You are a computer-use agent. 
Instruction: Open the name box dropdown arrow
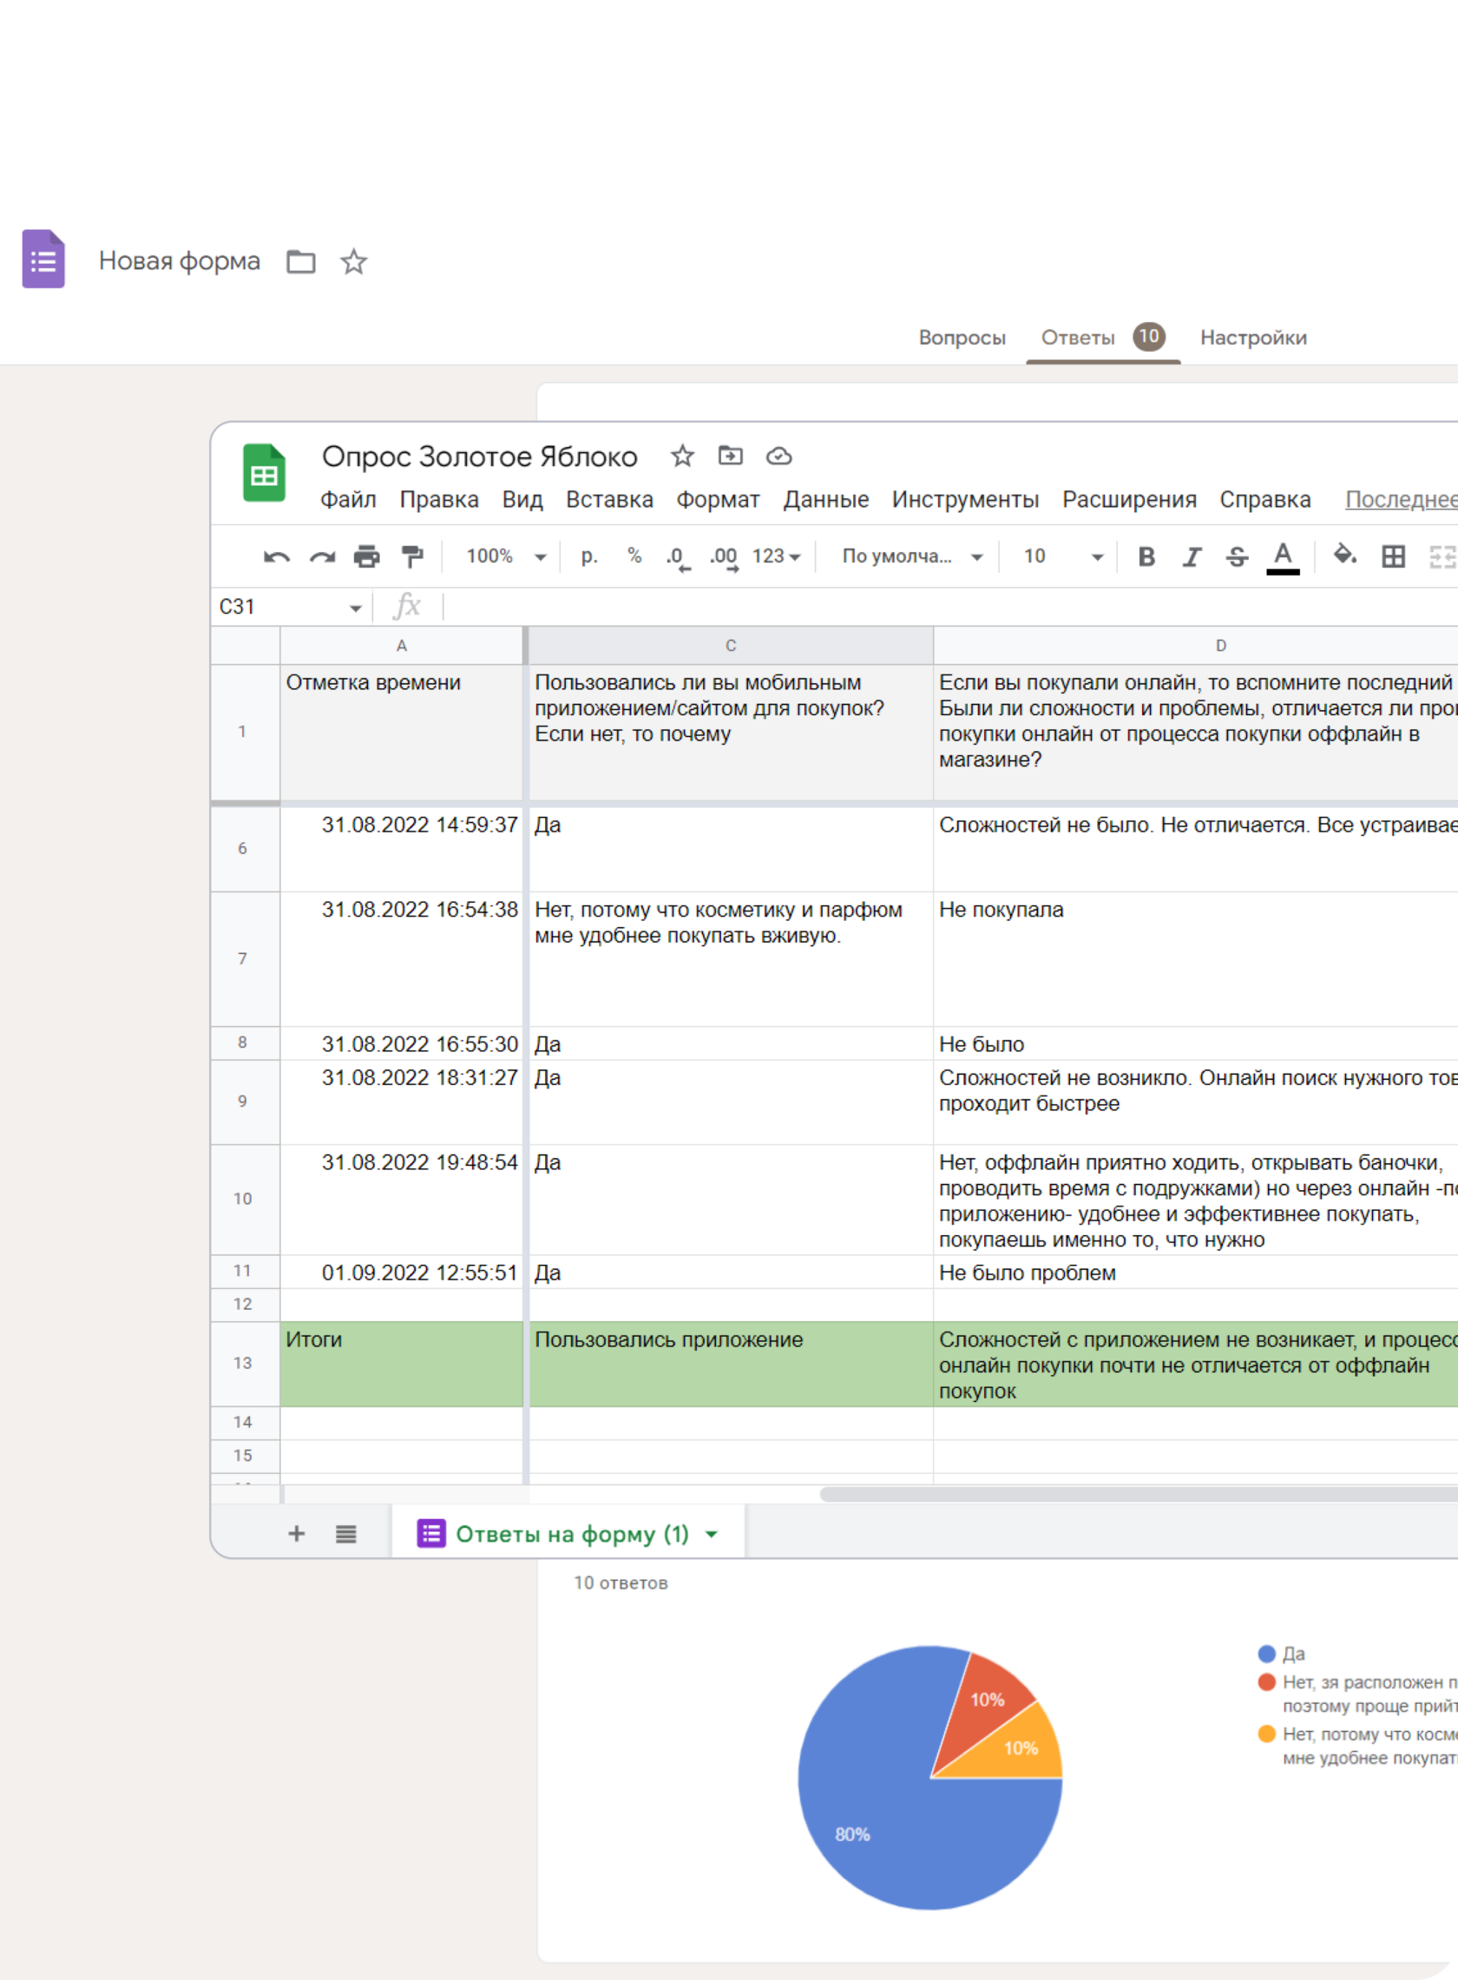355,608
